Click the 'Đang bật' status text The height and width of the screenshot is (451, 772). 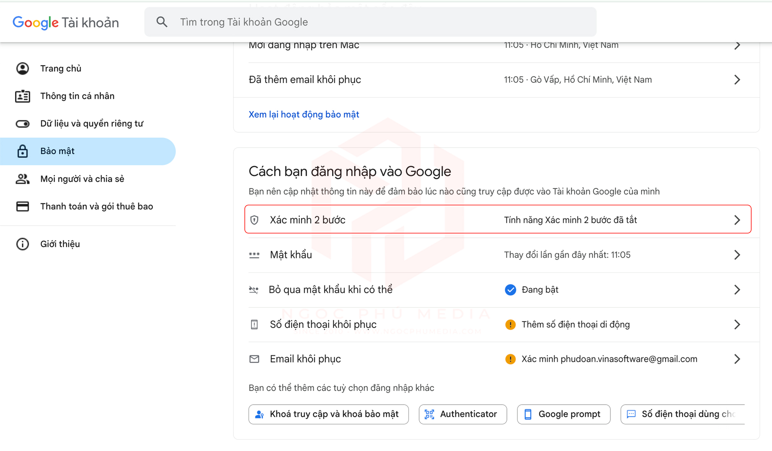pyautogui.click(x=540, y=290)
